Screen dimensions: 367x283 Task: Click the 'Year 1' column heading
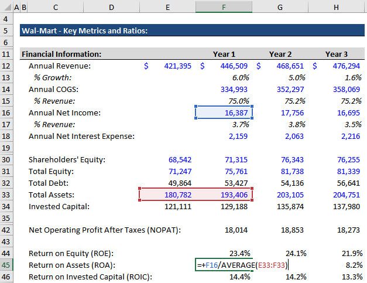(x=224, y=54)
